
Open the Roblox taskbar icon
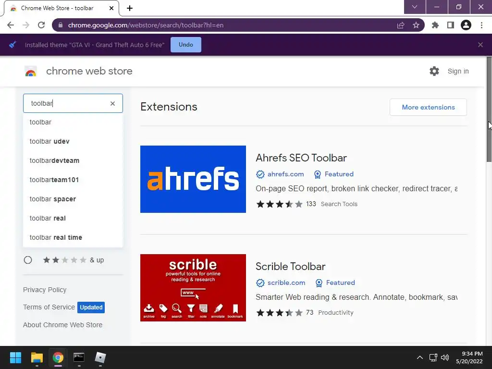coord(100,357)
